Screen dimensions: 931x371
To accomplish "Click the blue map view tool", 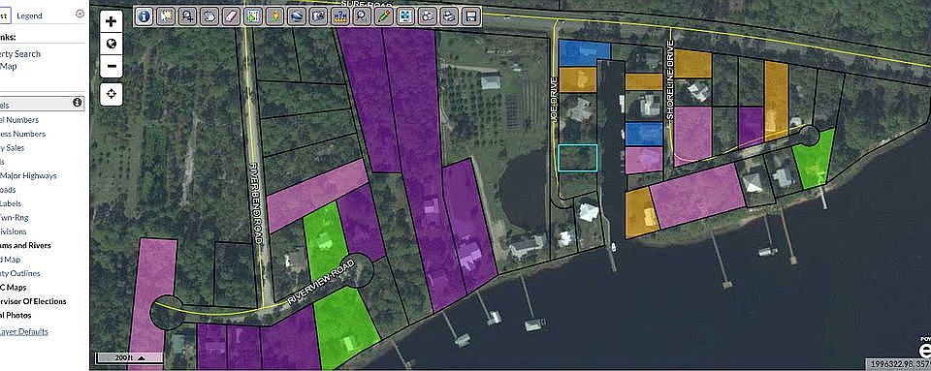I will click(406, 16).
